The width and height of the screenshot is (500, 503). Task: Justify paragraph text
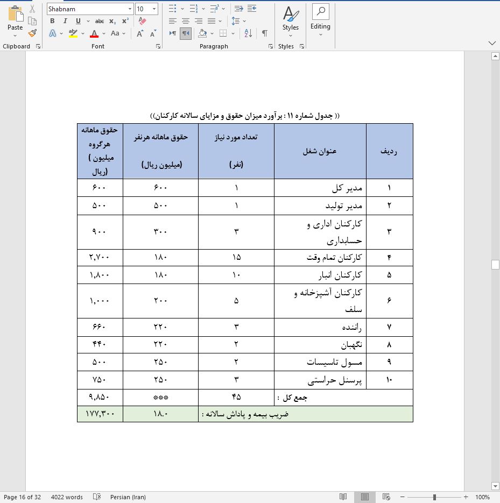pos(212,21)
